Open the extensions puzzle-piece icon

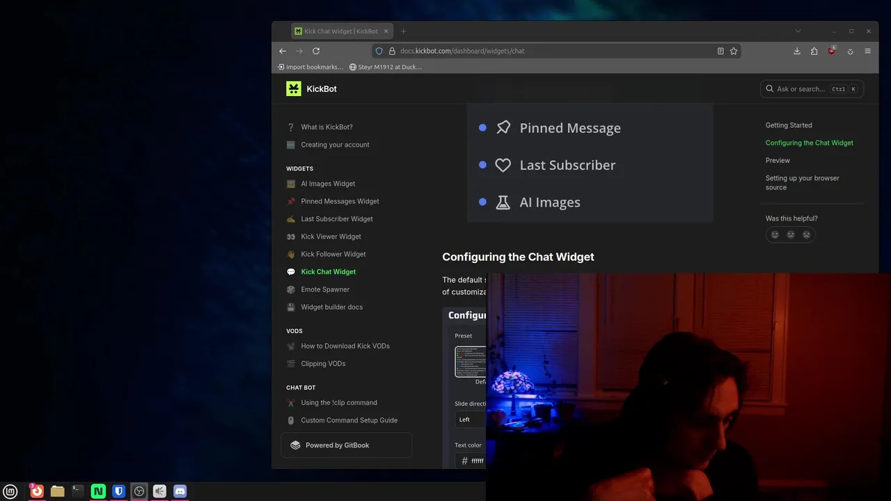814,51
